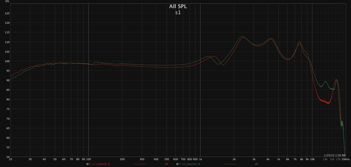Click the red '6: s1_izoem3v_R' legend label
The image size is (351, 167).
point(100,164)
